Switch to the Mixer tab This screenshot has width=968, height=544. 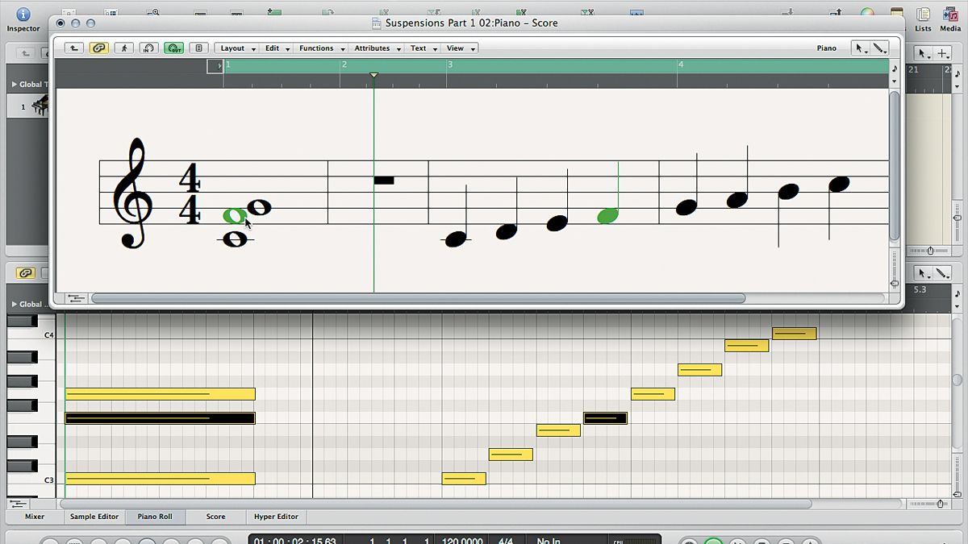click(35, 517)
